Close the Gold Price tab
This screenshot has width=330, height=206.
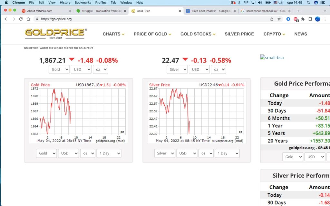coord(180,11)
